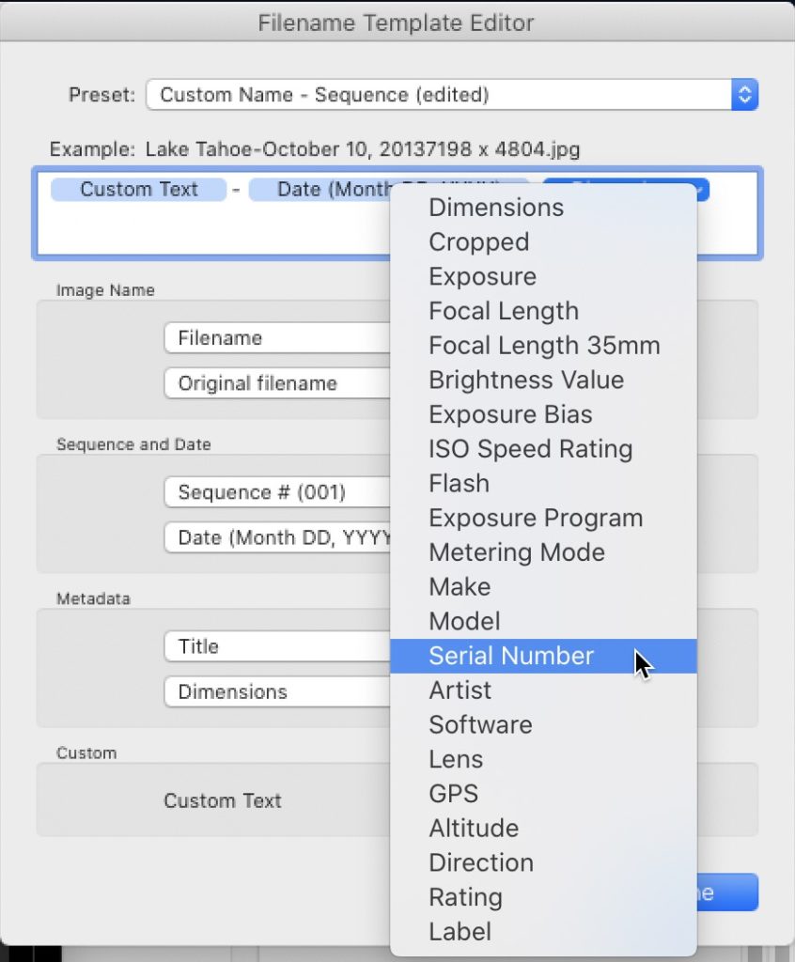Click the Custom Text token in template field
This screenshot has width=795, height=962.
[x=139, y=189]
